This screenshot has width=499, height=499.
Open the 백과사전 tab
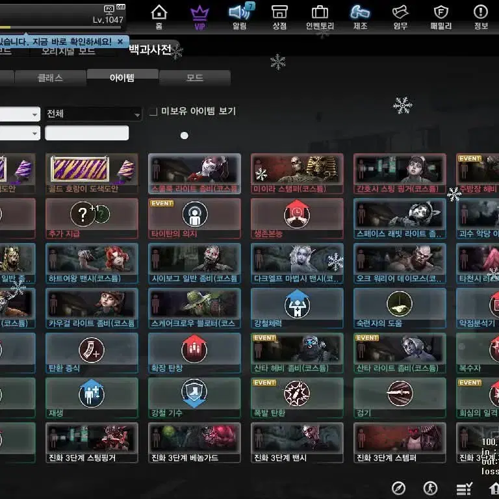tap(150, 49)
